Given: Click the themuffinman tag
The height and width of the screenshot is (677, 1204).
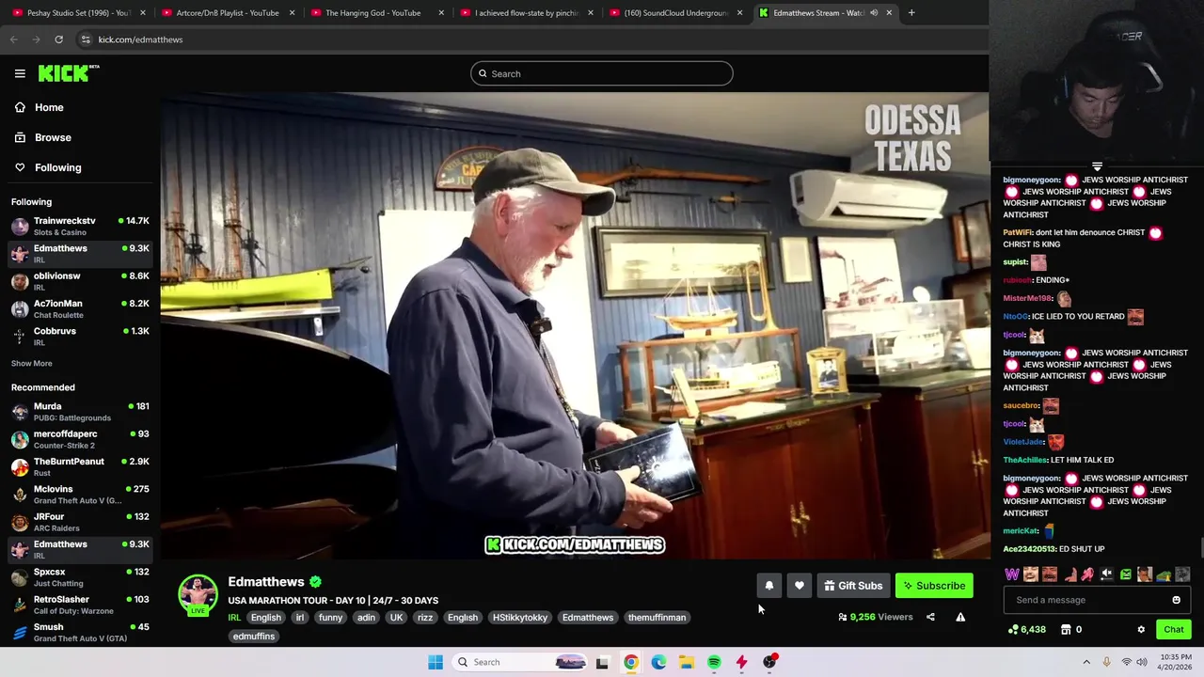Looking at the screenshot, I should (657, 618).
